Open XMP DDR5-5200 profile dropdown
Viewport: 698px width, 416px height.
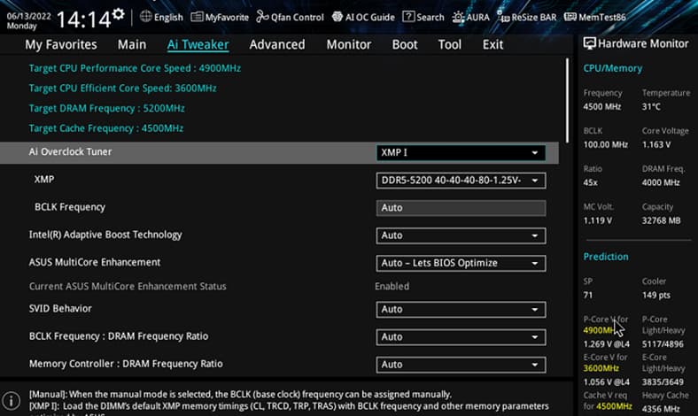click(461, 181)
